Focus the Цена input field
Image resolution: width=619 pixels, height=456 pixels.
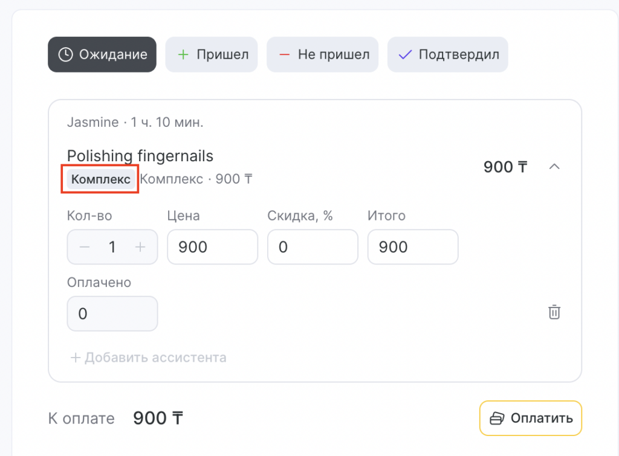click(212, 247)
